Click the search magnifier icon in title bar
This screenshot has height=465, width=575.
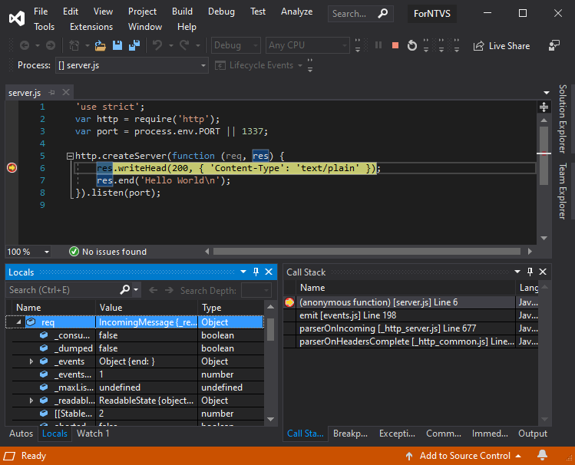click(383, 14)
